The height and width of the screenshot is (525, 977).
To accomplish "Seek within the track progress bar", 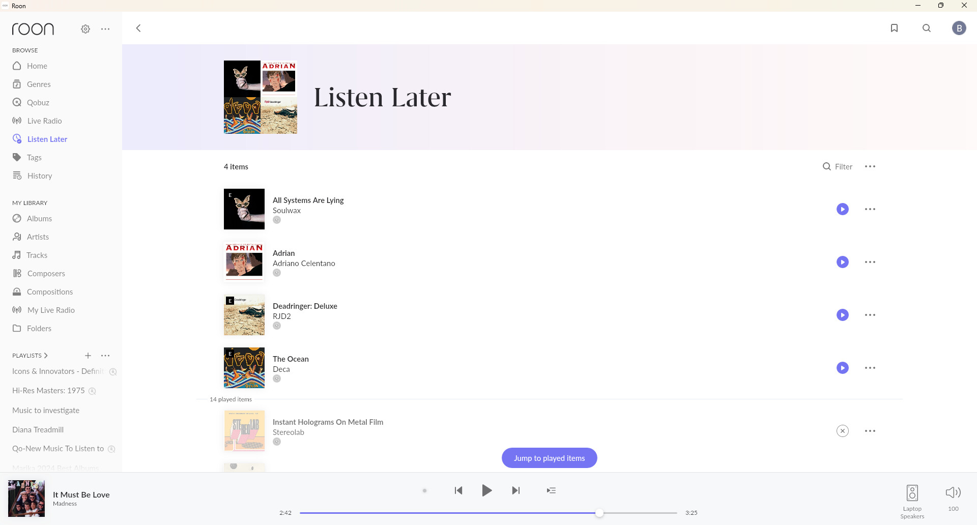I will coord(489,513).
